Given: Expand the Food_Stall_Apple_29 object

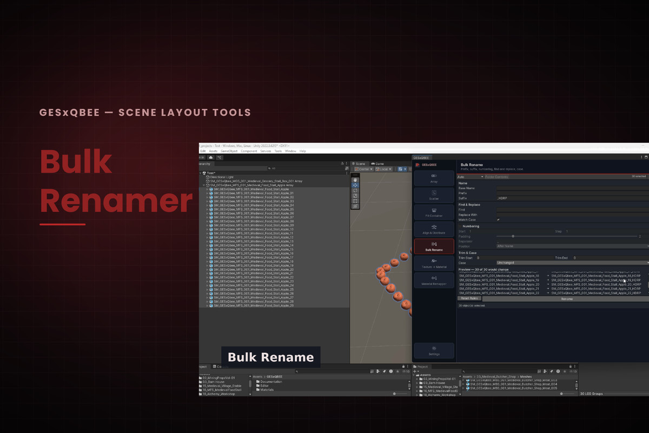Looking at the screenshot, I should click(x=207, y=306).
